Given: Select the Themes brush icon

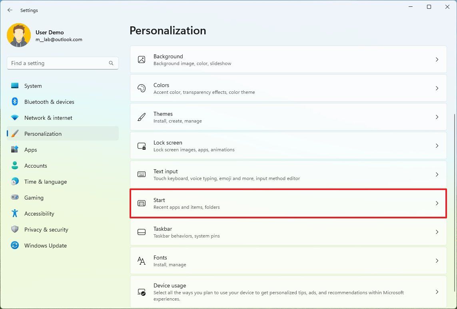Looking at the screenshot, I should pos(141,117).
